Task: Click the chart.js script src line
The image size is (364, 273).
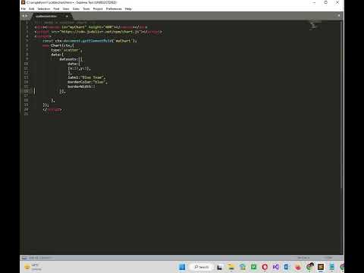Action: [98, 32]
